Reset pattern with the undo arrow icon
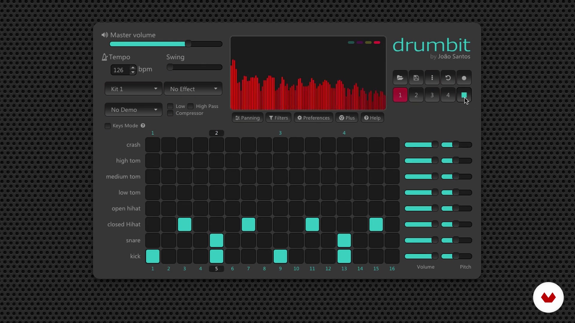Viewport: 575px width, 323px height. tap(448, 78)
